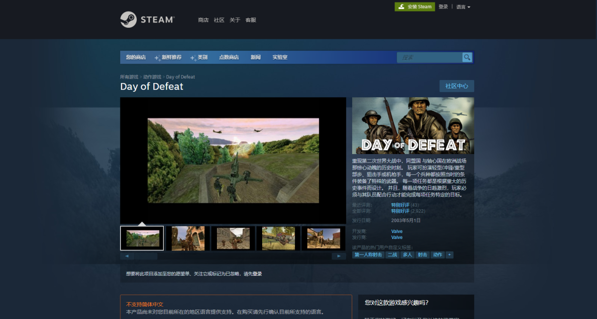Click the 您对这款游戏感兴趣吗？ heading
The image size is (597, 319).
point(397,303)
